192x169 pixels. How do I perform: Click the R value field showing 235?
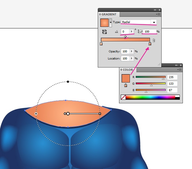(x=172, y=77)
